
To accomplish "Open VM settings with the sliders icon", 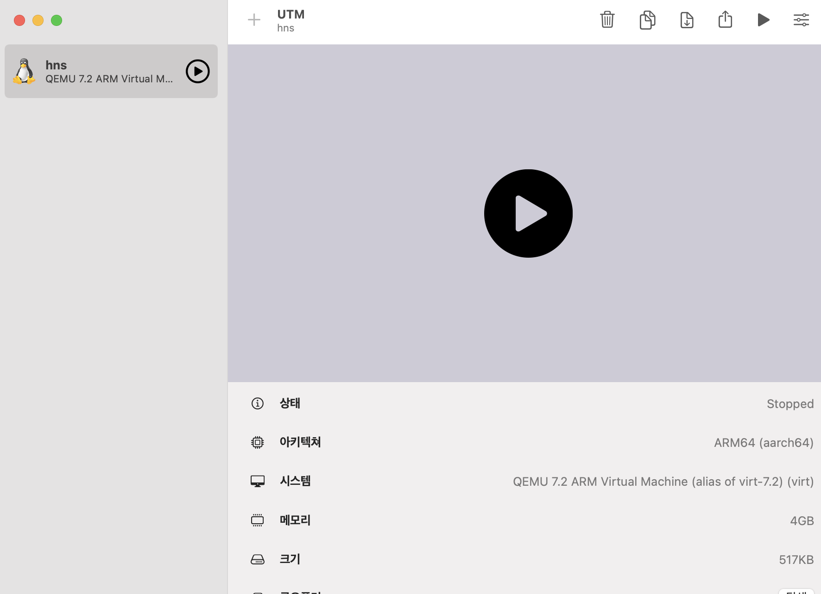I will point(801,20).
